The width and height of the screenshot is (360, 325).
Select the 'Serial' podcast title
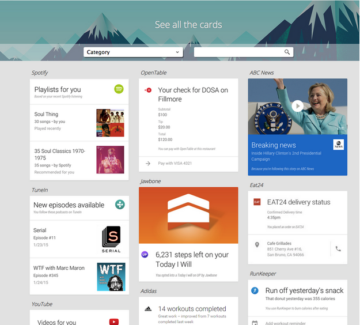click(40, 230)
